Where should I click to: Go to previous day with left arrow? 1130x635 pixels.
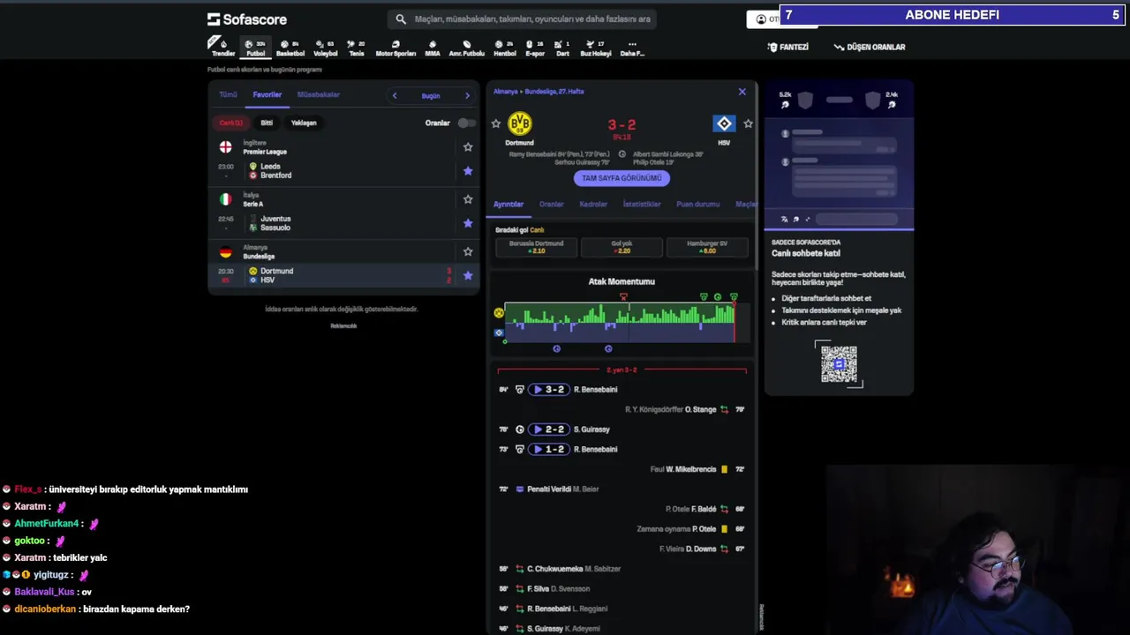coord(395,95)
